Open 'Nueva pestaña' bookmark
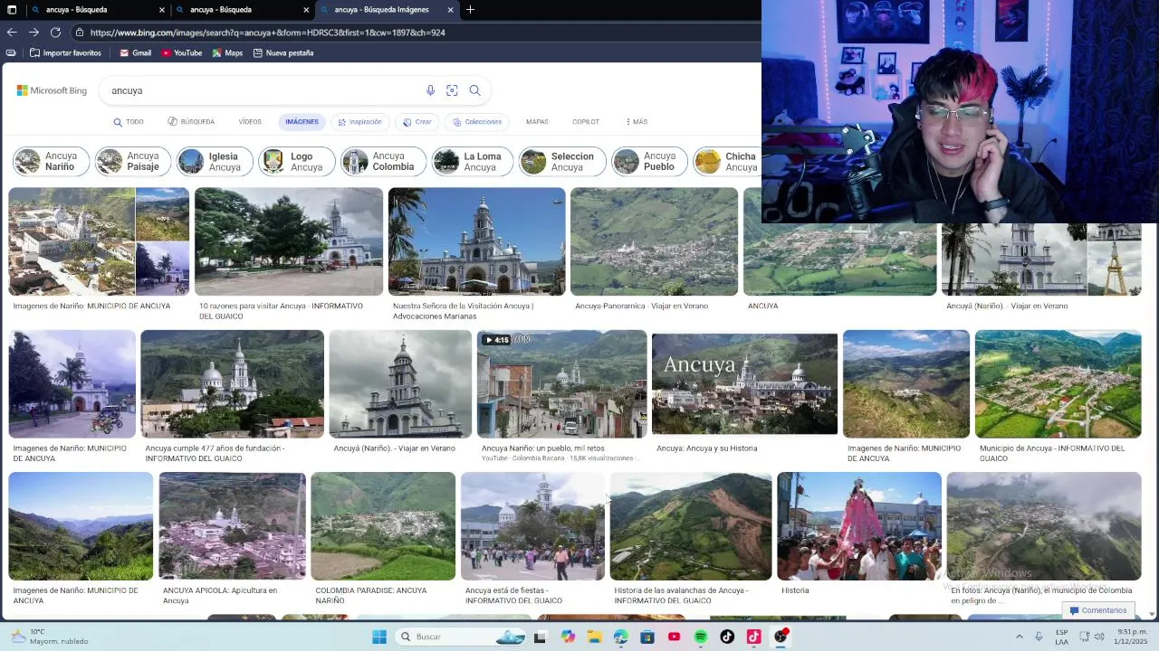This screenshot has height=651, width=1159. pos(283,53)
